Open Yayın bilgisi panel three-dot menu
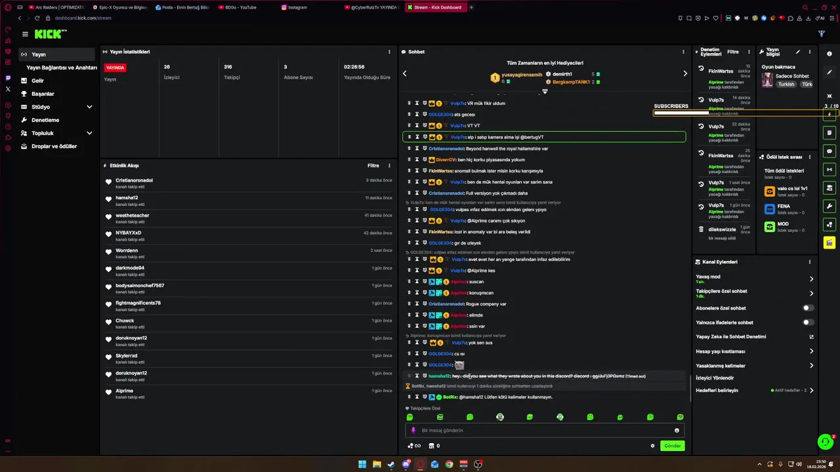Image resolution: width=840 pixels, height=472 pixels. click(809, 52)
